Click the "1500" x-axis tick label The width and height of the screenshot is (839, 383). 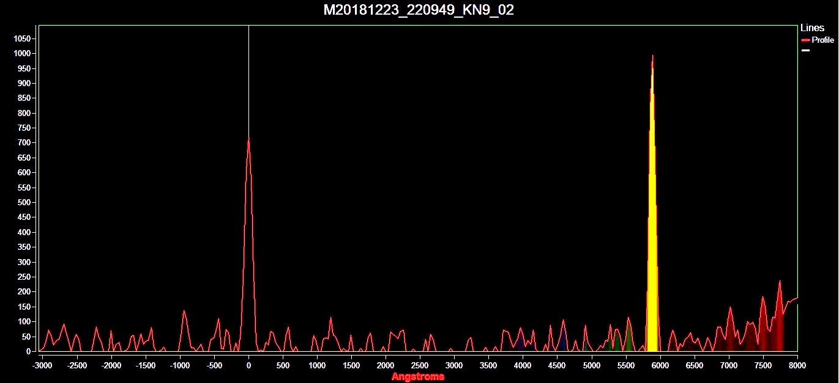pyautogui.click(x=351, y=366)
